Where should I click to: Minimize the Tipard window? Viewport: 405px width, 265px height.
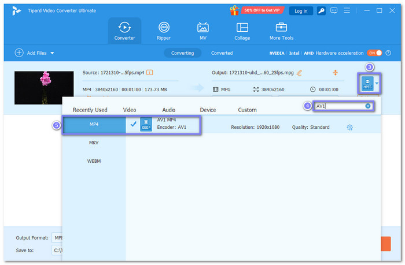tap(367, 10)
